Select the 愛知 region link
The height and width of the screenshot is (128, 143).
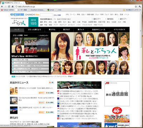tap(45, 22)
